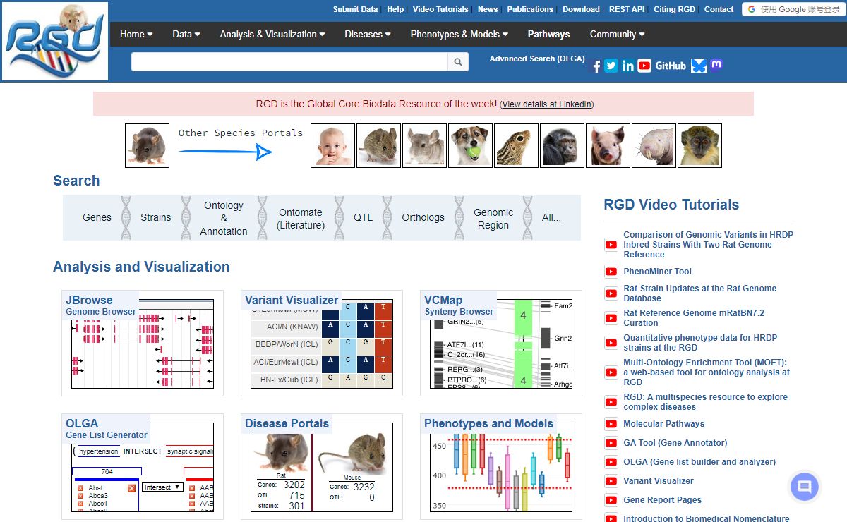Open VCMap Synteny Browser card

(501, 343)
